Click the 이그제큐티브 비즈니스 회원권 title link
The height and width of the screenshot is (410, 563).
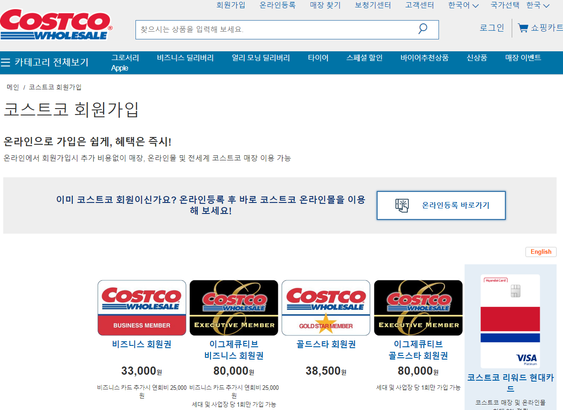[234, 350]
